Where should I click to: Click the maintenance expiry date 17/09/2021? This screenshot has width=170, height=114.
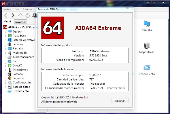point(96,88)
